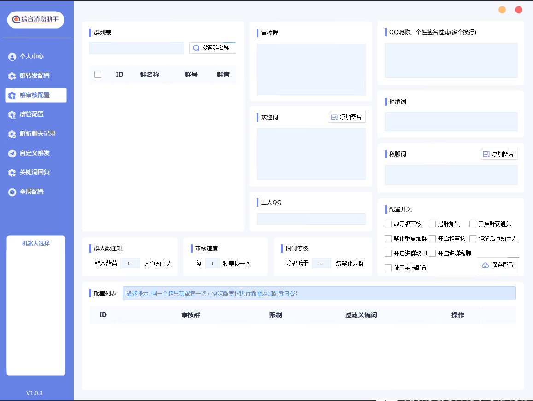Click the 保存配置 button
This screenshot has width=533, height=401.
tap(498, 265)
